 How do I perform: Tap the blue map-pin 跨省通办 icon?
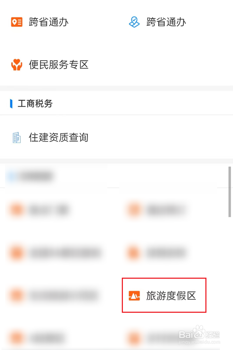tap(134, 22)
